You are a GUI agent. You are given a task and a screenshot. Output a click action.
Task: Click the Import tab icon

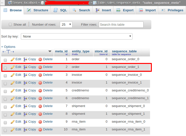point(141,10)
